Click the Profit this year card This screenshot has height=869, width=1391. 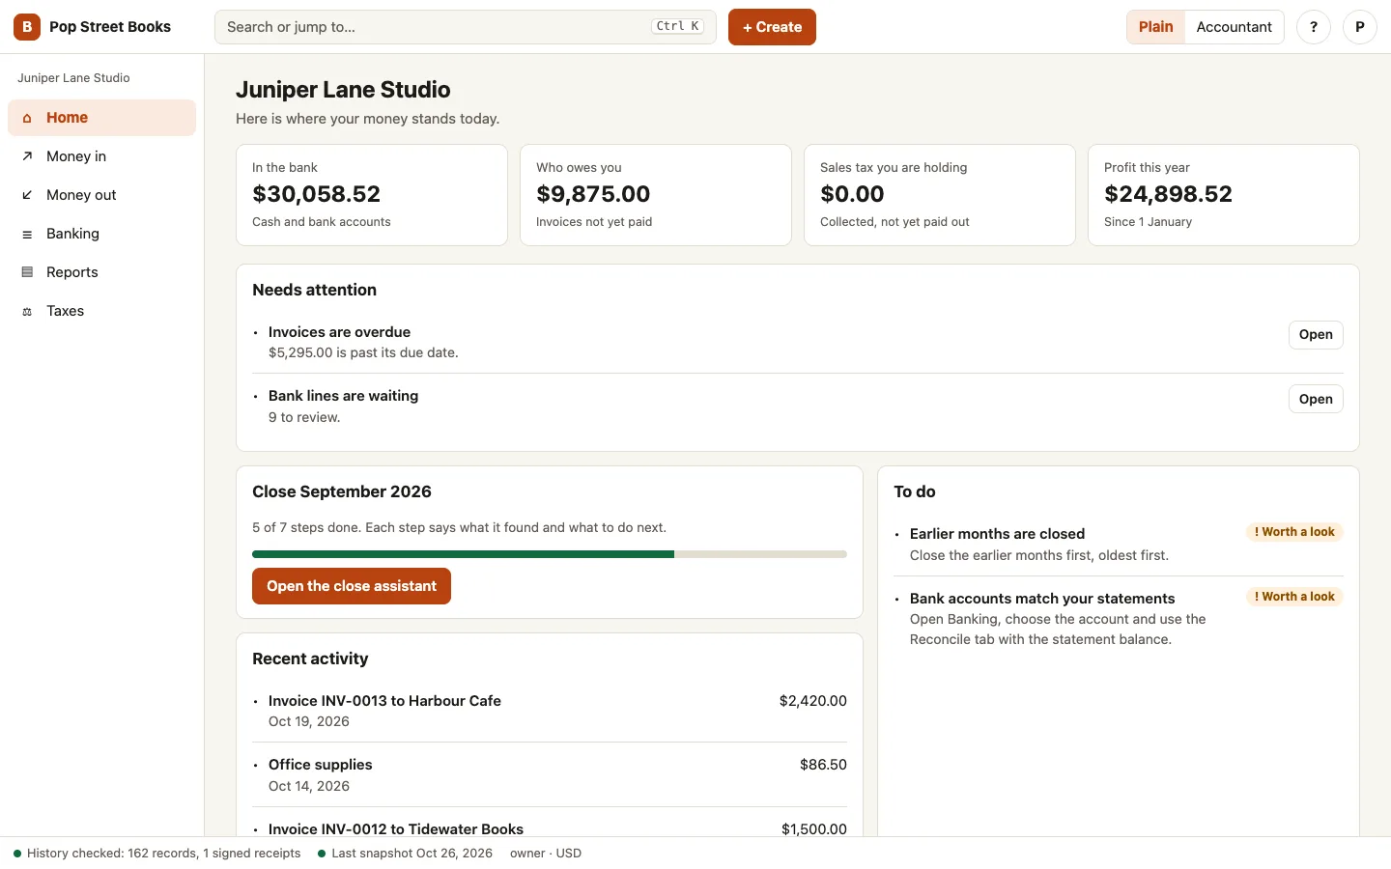1224,195
